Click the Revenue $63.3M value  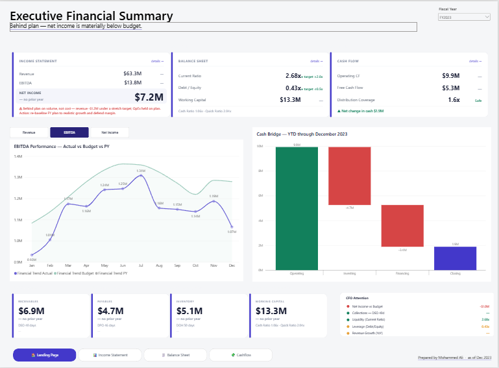click(x=132, y=73)
